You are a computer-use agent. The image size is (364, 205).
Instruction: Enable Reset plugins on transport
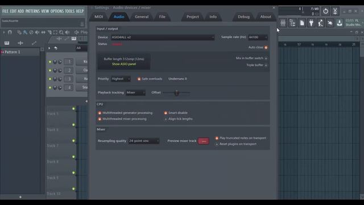(x=217, y=144)
